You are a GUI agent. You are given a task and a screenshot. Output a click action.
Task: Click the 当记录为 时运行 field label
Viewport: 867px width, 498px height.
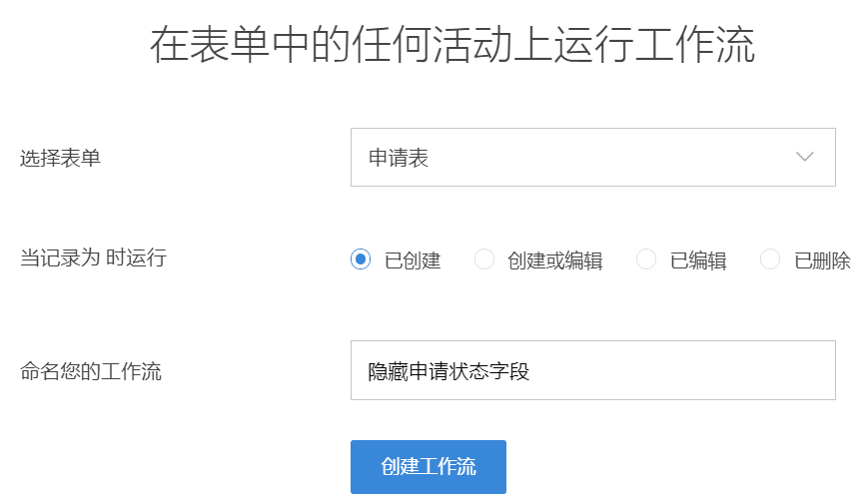point(94,258)
